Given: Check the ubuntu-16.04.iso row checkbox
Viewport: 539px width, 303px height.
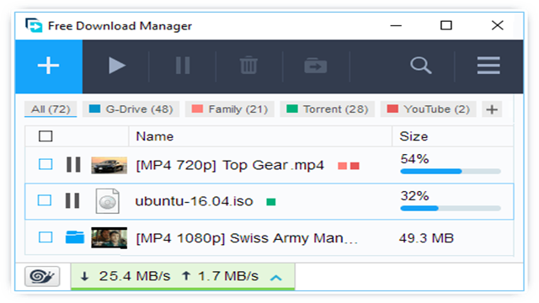Looking at the screenshot, I should click(45, 200).
